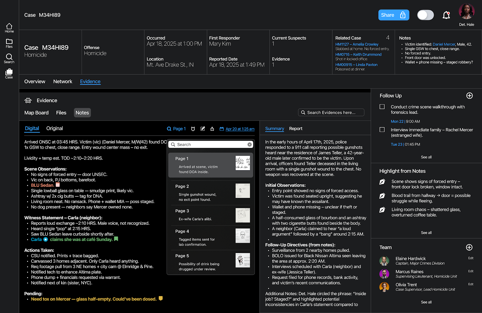The height and width of the screenshot is (313, 482).
Task: Click the green bookmark after café Sunday
Action: point(116,239)
